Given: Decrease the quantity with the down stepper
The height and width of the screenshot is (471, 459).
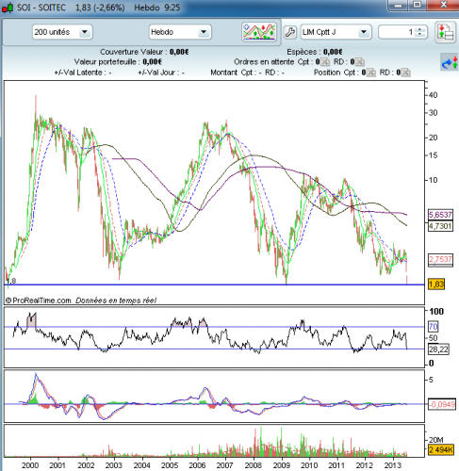Looking at the screenshot, I should [x=419, y=35].
